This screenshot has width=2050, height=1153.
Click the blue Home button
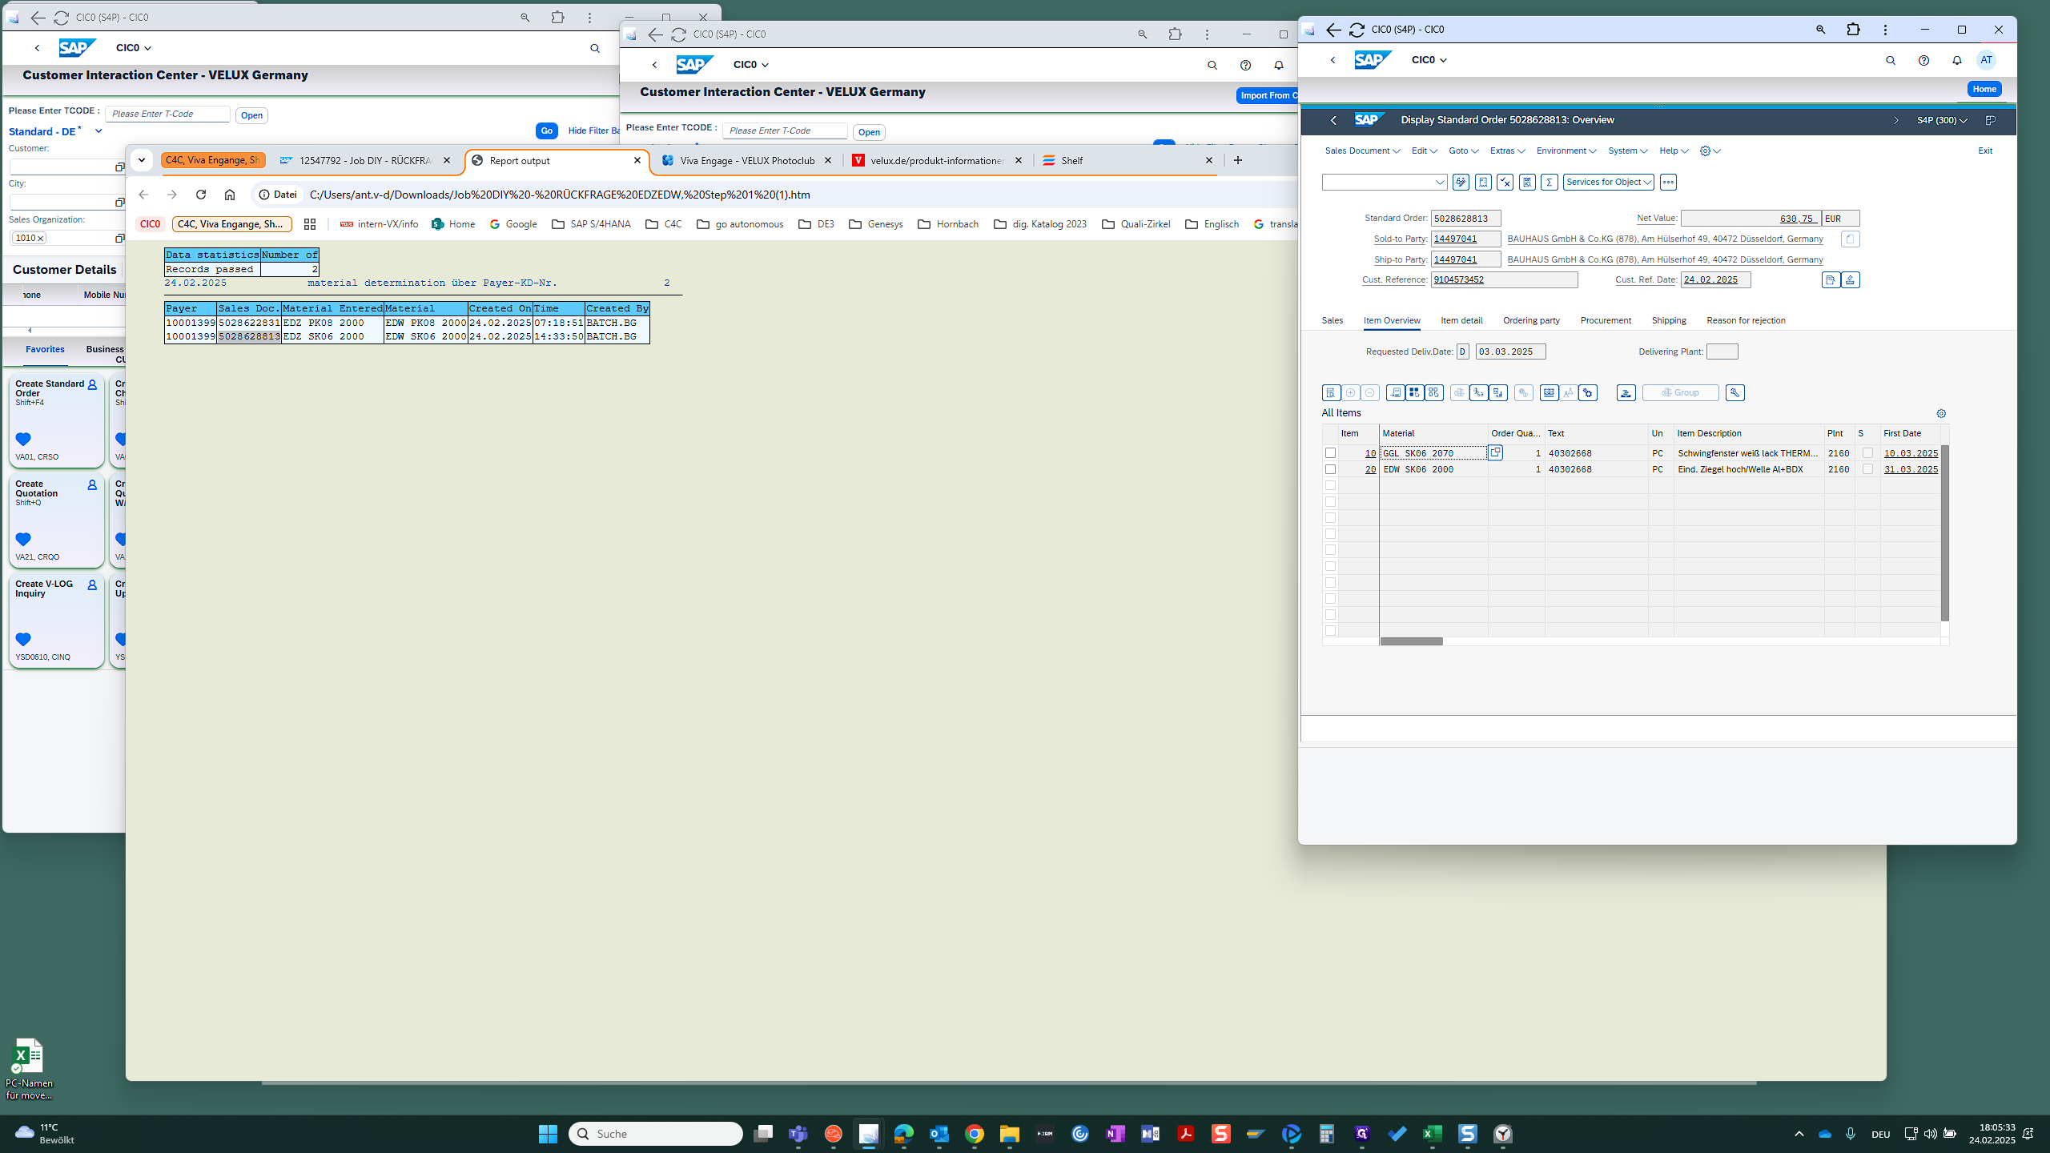pyautogui.click(x=1984, y=90)
